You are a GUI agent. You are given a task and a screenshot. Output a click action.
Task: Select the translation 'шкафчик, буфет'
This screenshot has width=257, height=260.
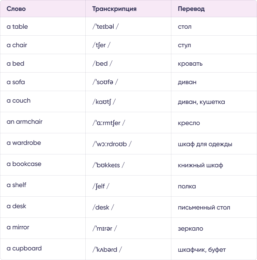coord(202,250)
